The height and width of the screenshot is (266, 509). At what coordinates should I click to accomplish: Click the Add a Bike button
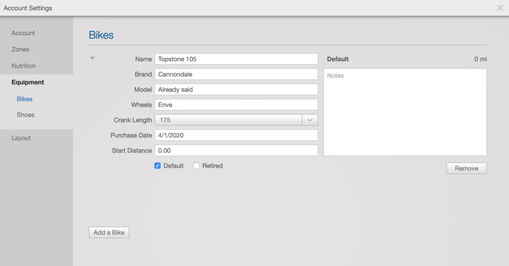[x=109, y=233]
